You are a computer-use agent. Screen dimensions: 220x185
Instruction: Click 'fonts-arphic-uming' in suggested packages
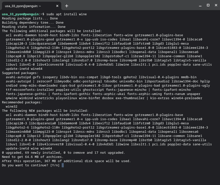(x=145, y=94)
